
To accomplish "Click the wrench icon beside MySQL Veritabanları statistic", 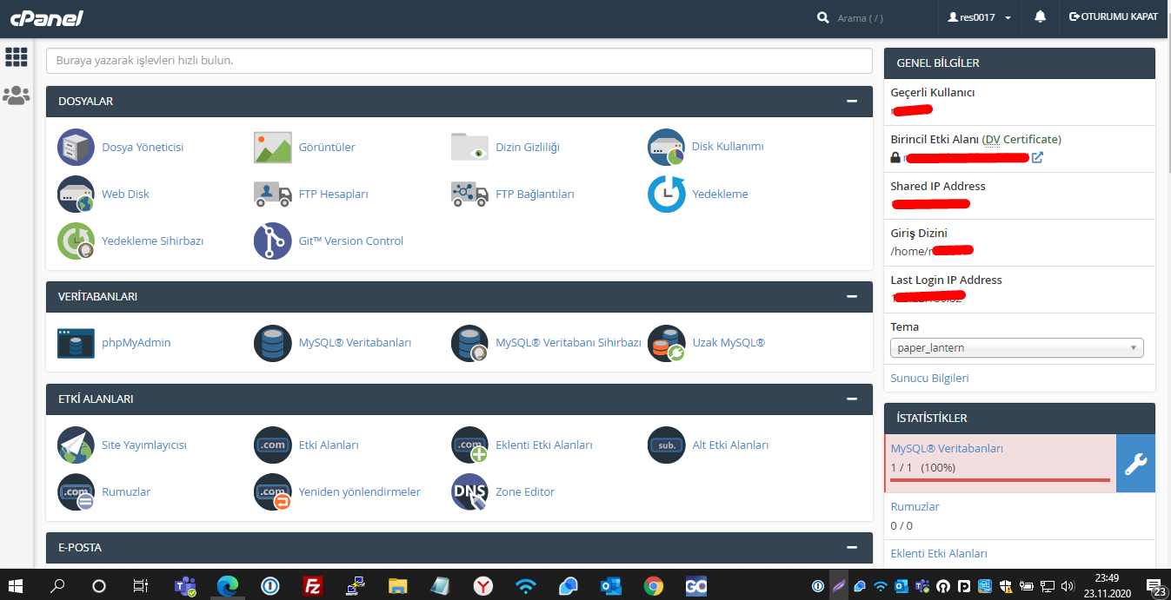I will 1135,464.
